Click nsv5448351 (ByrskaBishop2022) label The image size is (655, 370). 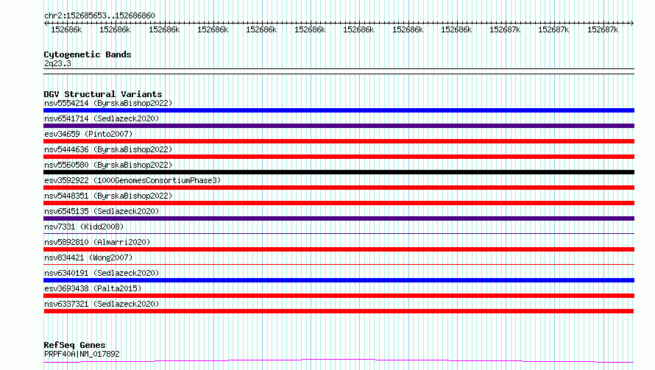coord(108,196)
